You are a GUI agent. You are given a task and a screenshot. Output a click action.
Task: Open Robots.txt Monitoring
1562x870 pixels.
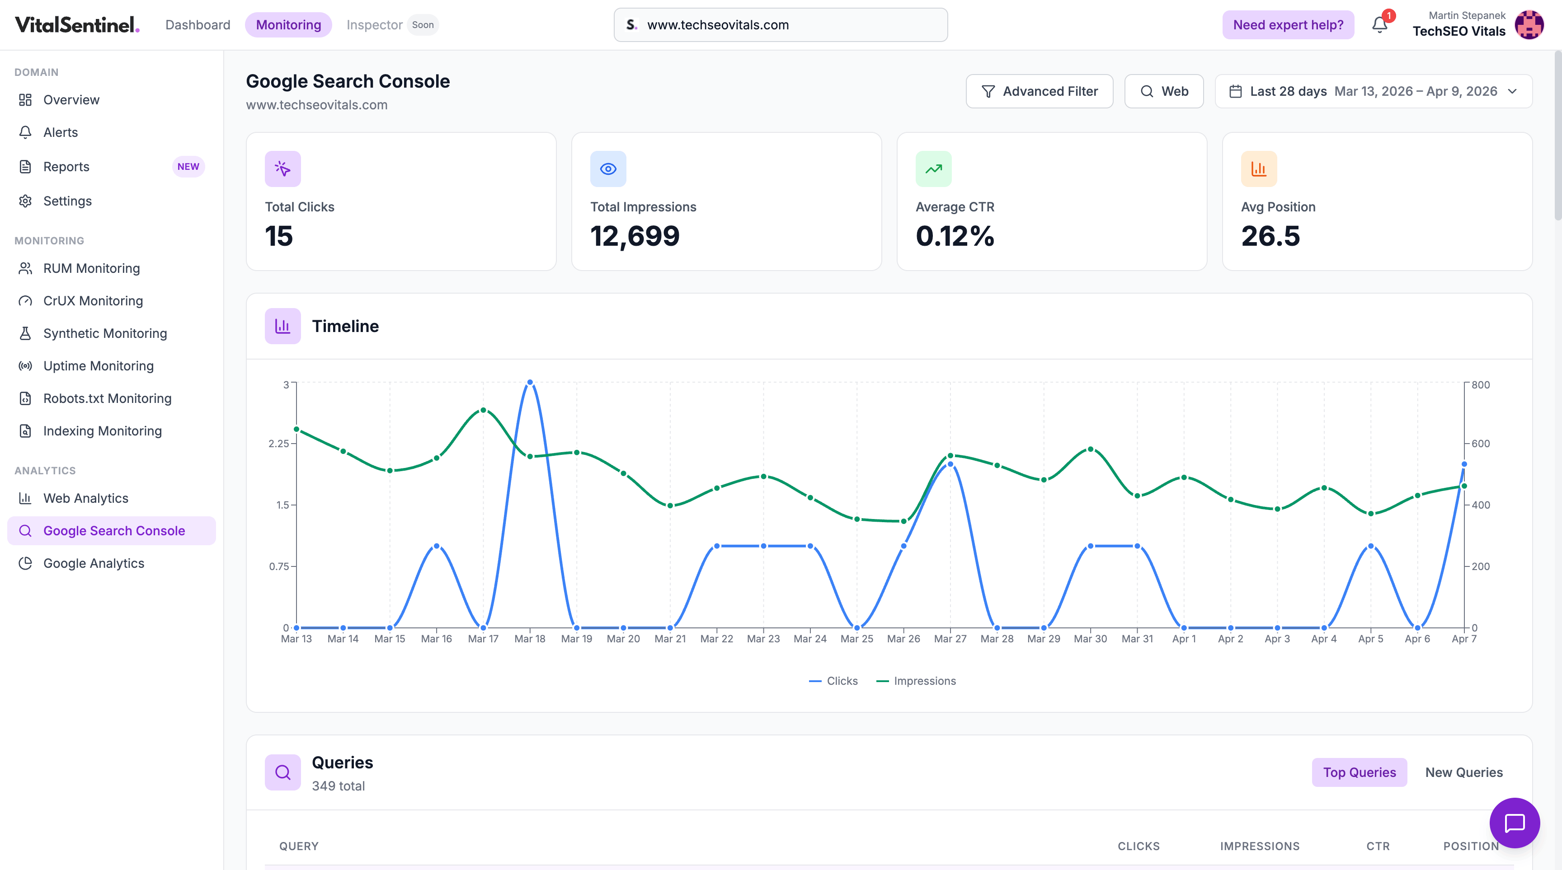107,398
